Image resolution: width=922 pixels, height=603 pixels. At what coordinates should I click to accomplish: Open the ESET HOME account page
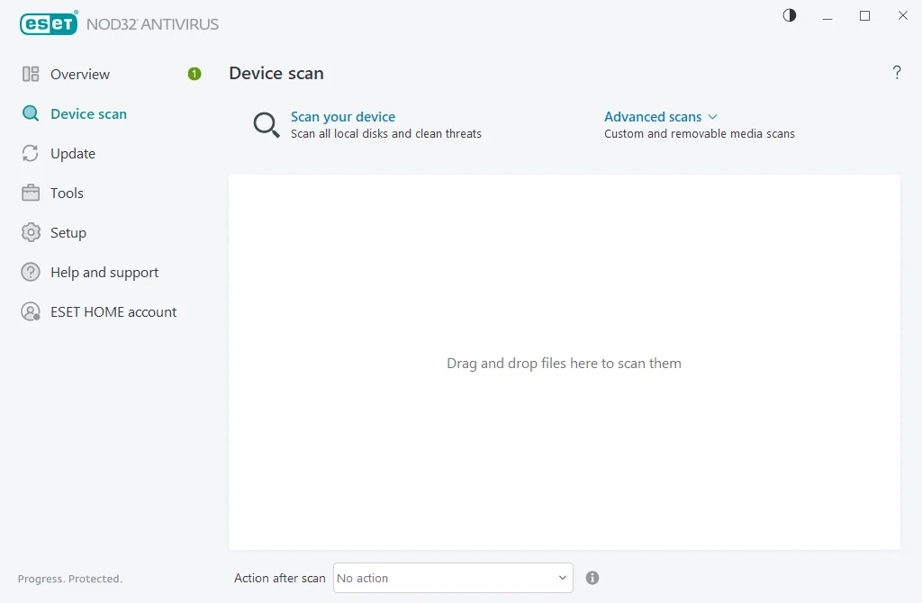[113, 312]
